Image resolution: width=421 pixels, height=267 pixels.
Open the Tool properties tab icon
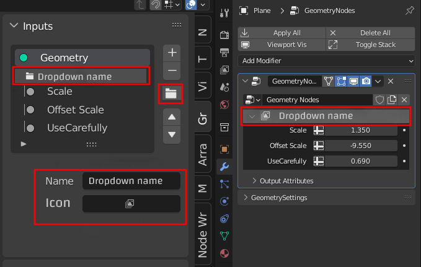tap(224, 12)
